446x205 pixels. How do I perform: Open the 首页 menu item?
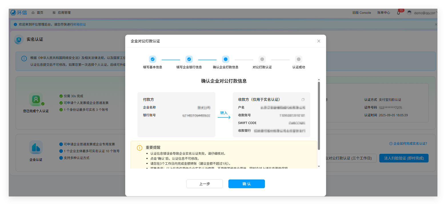coord(37,13)
